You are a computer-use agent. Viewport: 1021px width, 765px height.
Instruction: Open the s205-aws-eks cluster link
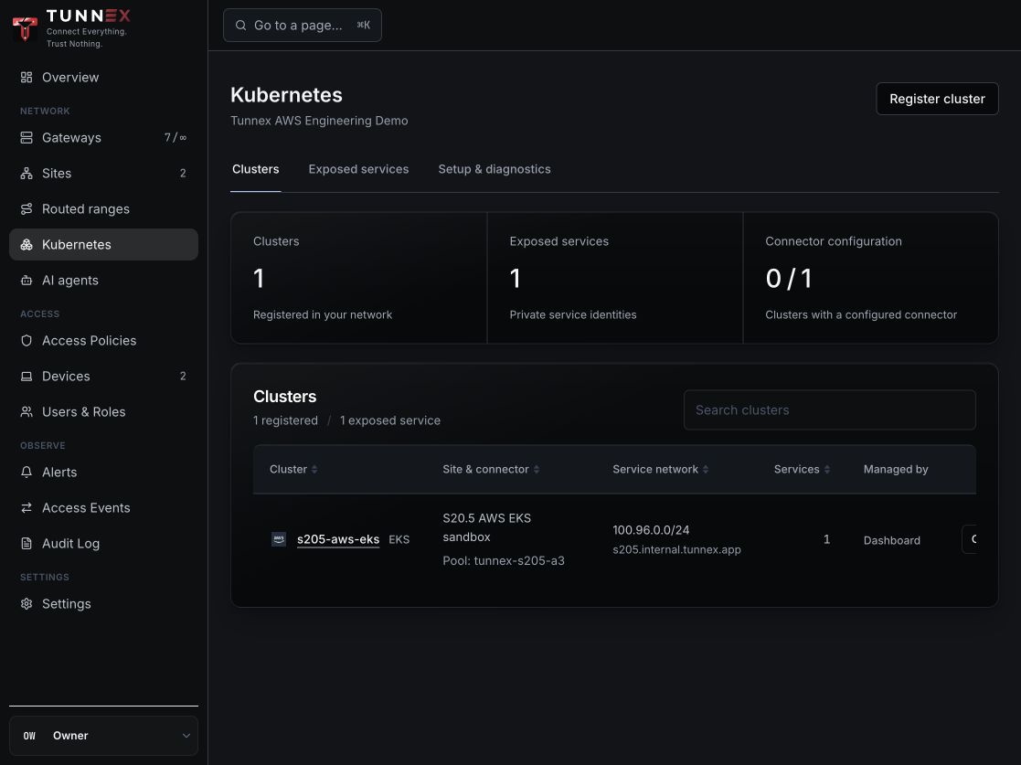click(338, 539)
